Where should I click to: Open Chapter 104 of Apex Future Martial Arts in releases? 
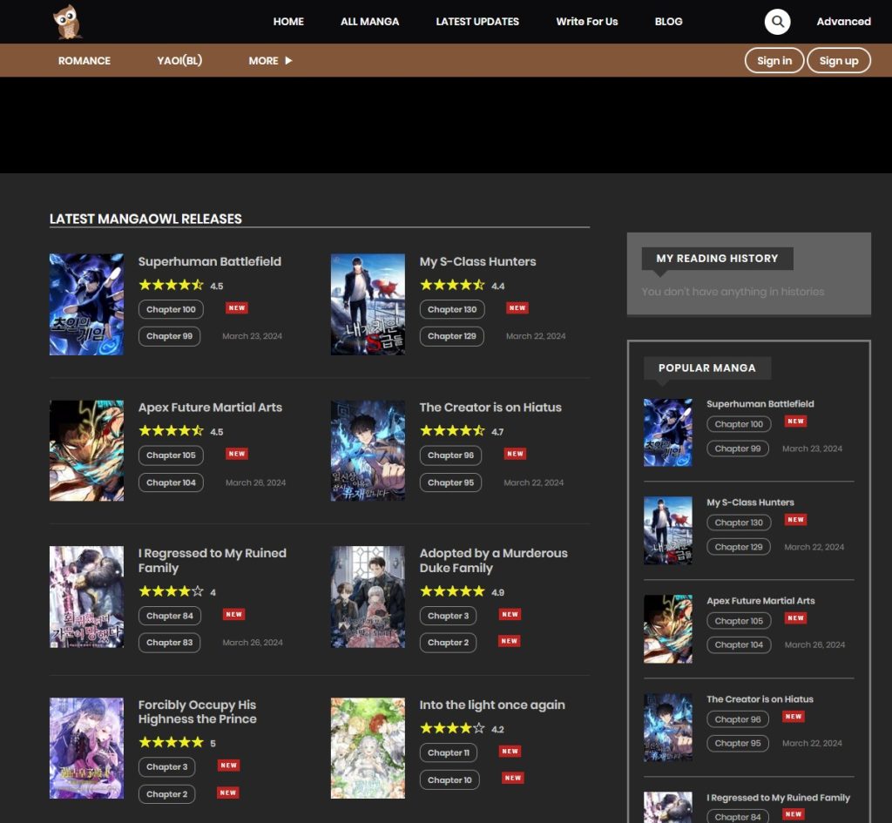(171, 482)
